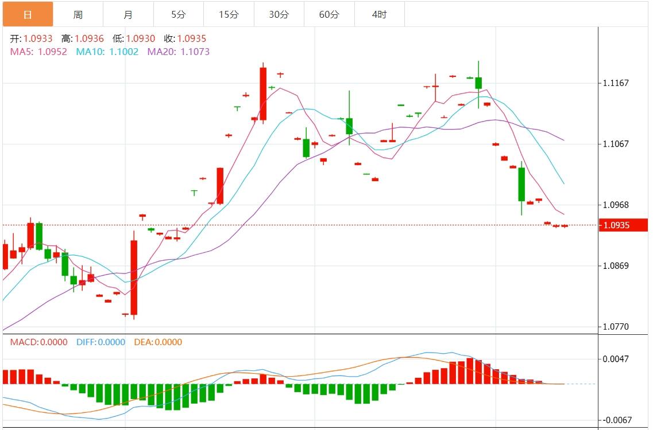Screen dimensions: 653x430
Task: Click the 1.1167 price axis label
Action: coord(616,83)
